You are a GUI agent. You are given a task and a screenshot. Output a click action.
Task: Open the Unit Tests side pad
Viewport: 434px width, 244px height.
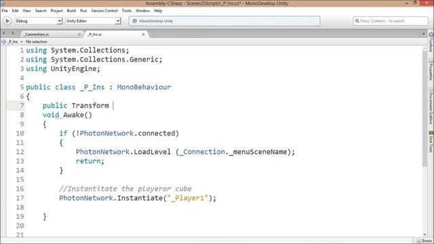pyautogui.click(x=431, y=142)
